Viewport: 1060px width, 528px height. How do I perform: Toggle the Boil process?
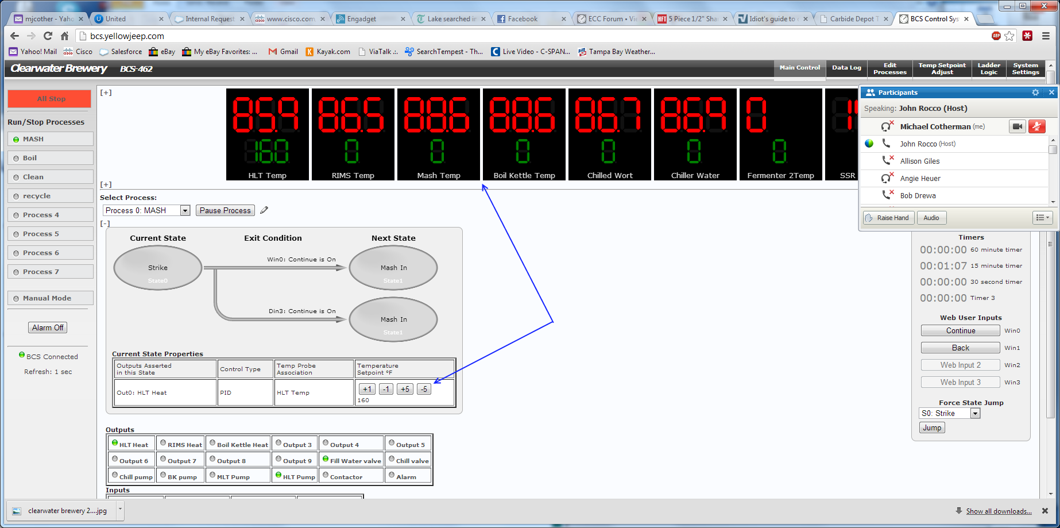[x=51, y=158]
